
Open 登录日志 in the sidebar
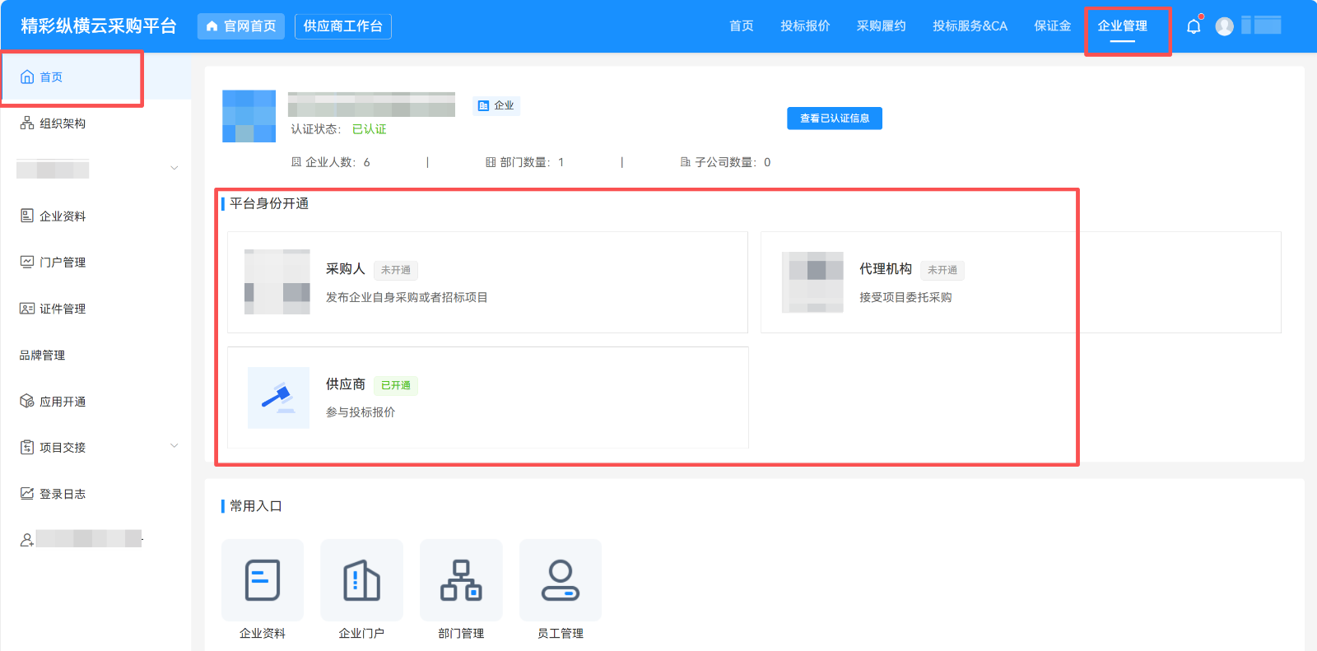[63, 494]
